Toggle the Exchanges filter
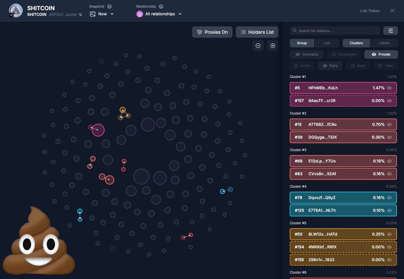The image size is (404, 279). tap(344, 54)
